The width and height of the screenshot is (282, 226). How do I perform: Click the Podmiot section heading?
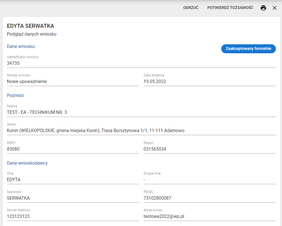[15, 96]
